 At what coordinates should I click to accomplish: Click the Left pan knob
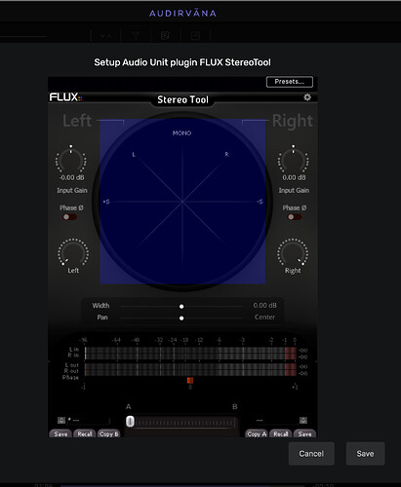pos(73,252)
